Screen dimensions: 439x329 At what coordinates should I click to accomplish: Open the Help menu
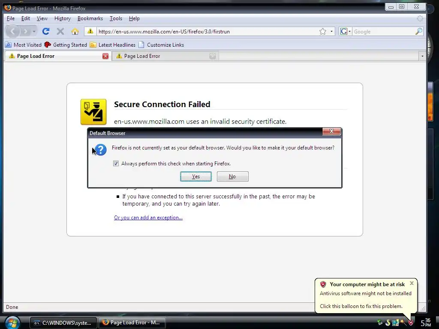[134, 18]
